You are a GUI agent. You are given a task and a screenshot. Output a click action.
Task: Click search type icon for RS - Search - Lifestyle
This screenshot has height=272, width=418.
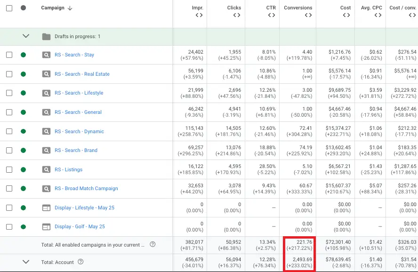(x=47, y=93)
